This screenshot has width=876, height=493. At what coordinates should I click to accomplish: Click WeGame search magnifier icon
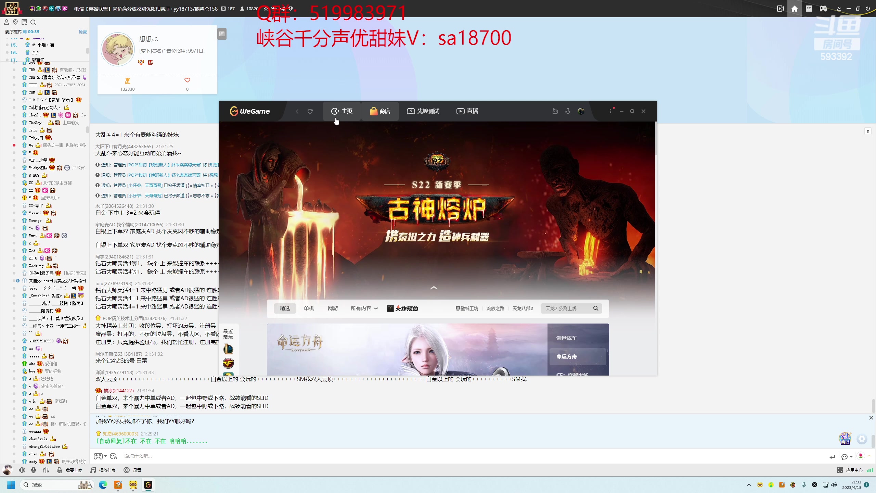point(596,308)
